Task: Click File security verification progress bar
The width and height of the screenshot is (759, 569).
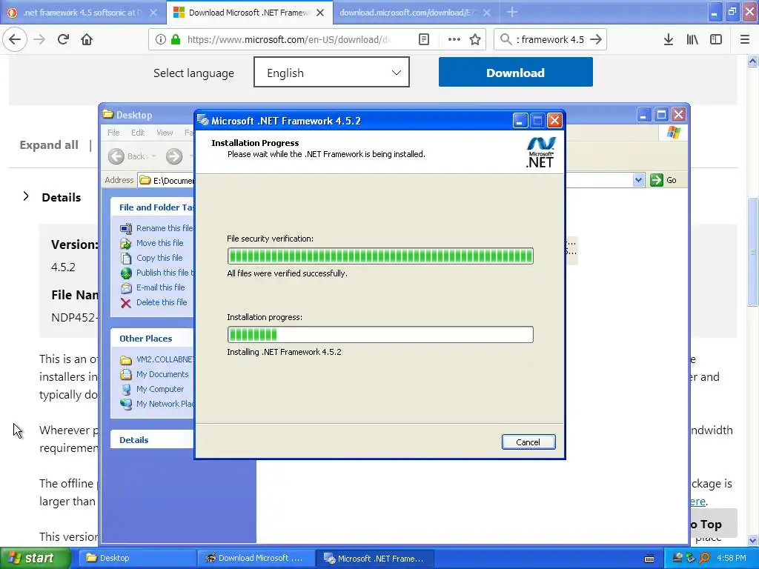Action: point(380,256)
